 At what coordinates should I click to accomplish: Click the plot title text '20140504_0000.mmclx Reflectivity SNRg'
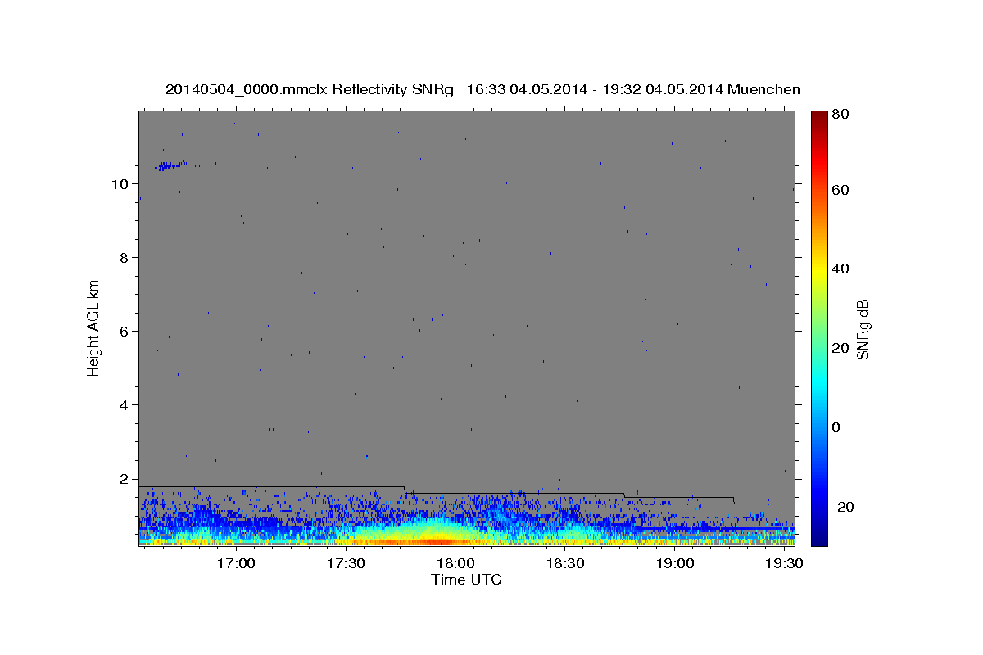pyautogui.click(x=310, y=89)
